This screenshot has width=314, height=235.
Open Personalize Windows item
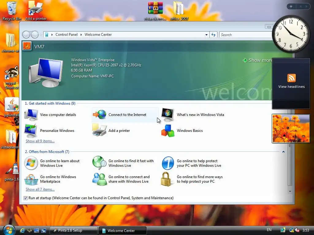(49, 130)
